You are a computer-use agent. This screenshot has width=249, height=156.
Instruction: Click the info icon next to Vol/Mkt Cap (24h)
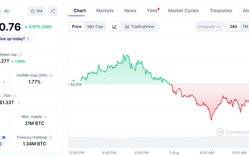tap(51, 76)
